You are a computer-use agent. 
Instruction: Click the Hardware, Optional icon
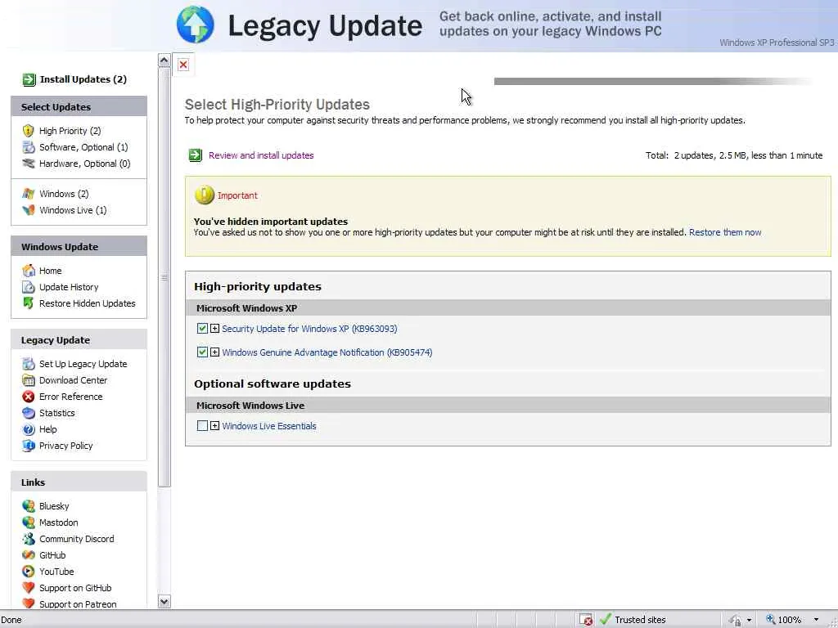29,164
